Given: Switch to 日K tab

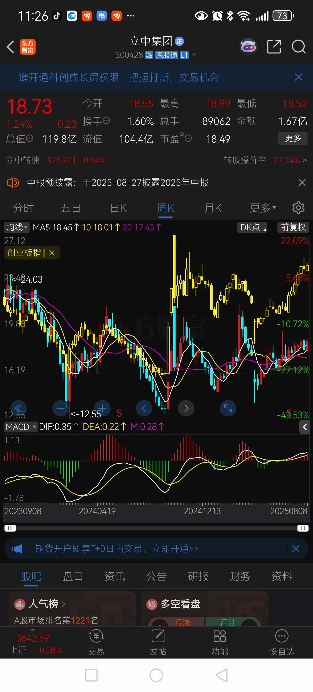Looking at the screenshot, I should [118, 208].
